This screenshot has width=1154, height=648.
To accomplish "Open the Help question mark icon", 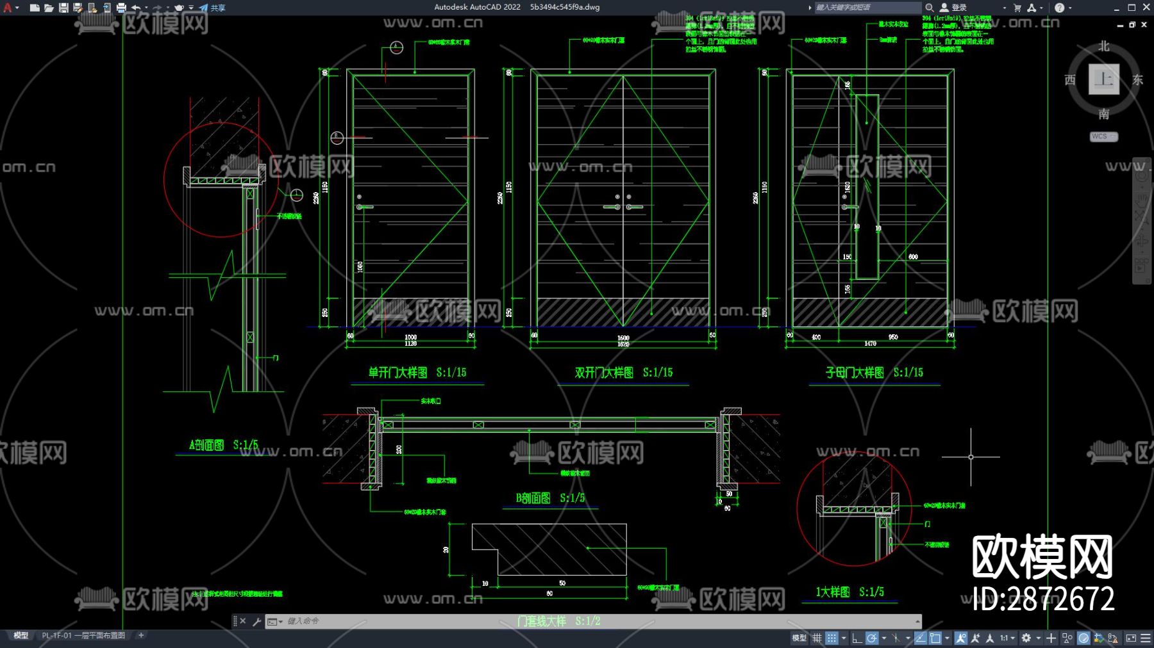I will 1059,8.
